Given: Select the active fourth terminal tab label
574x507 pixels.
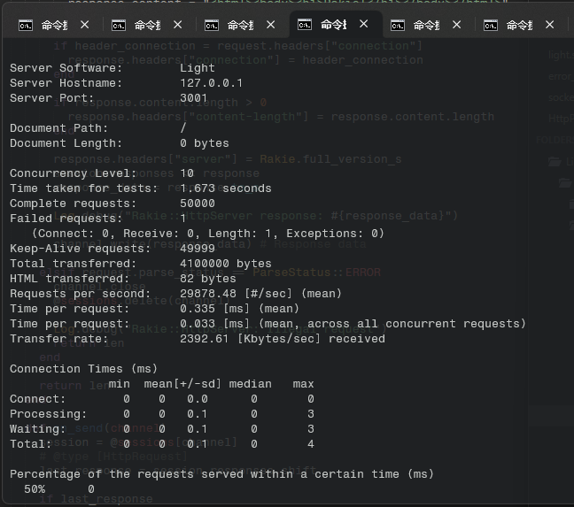Looking at the screenshot, I should pyautogui.click(x=333, y=25).
